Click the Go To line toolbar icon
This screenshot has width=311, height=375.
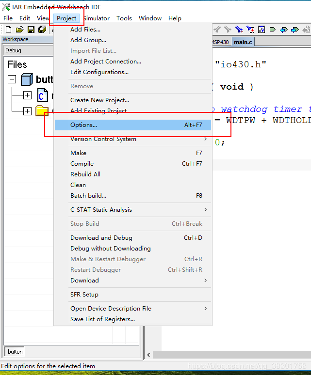click(x=262, y=30)
